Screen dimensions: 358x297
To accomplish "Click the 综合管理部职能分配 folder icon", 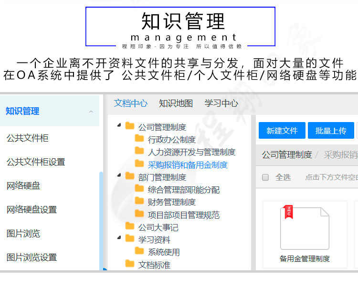I will [139, 188].
